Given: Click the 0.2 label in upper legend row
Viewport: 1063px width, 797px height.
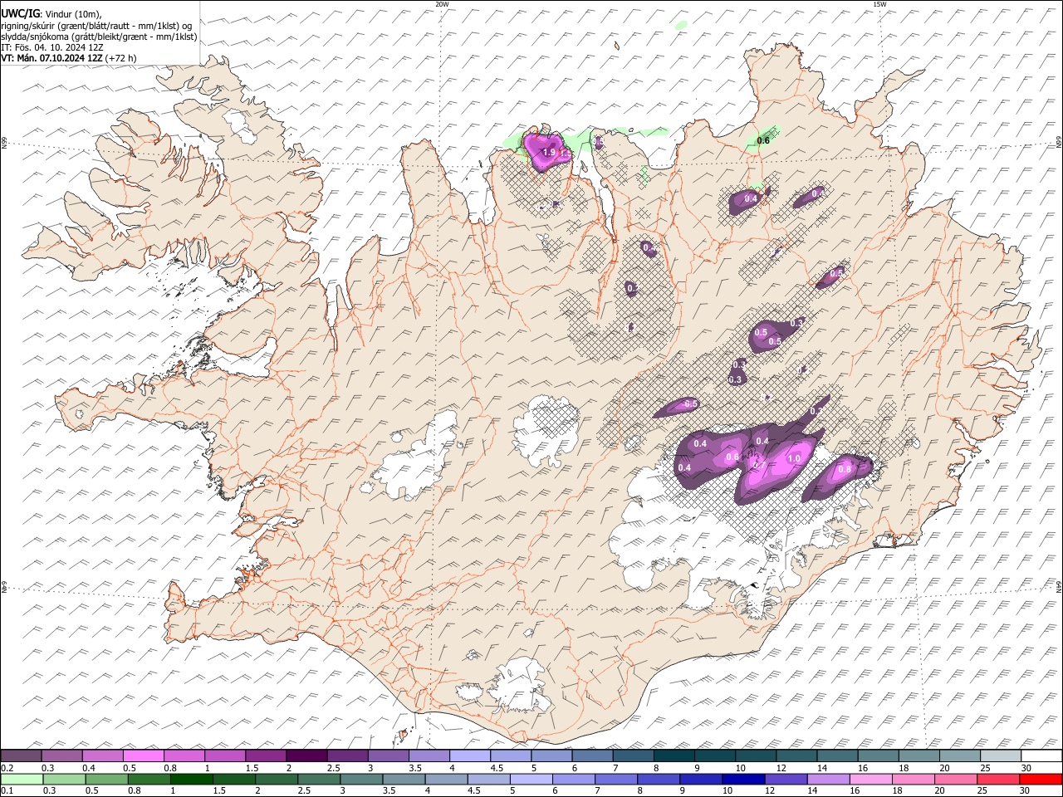Looking at the screenshot, I should pyautogui.click(x=6, y=768).
